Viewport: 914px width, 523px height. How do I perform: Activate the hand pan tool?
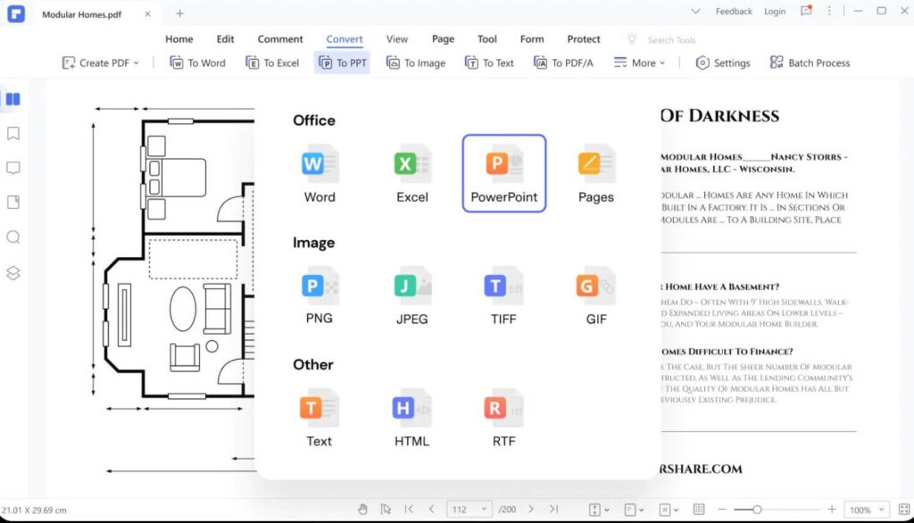click(x=362, y=510)
